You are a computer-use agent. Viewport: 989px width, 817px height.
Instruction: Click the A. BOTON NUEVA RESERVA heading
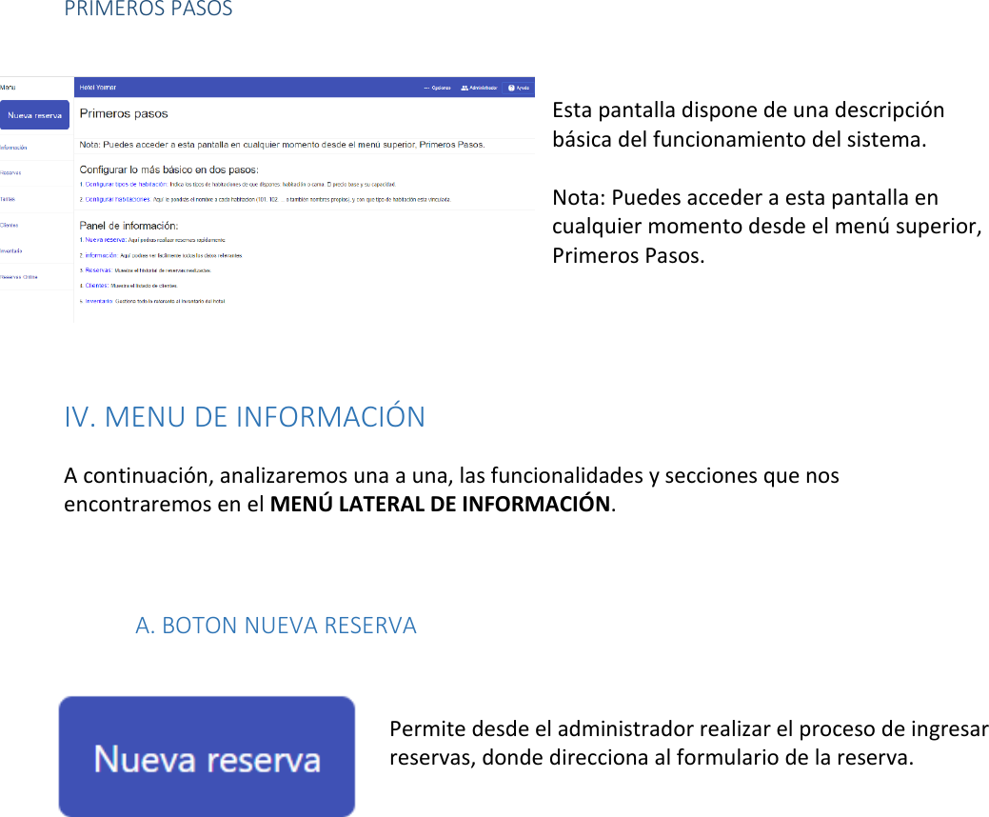[x=276, y=626]
